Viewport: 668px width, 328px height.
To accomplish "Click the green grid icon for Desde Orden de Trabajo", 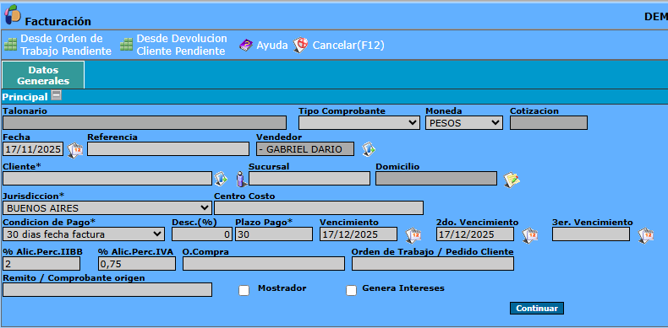I will (x=10, y=45).
